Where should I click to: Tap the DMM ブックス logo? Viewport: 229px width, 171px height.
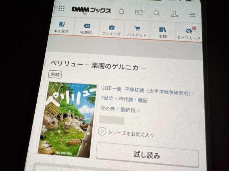tap(91, 10)
